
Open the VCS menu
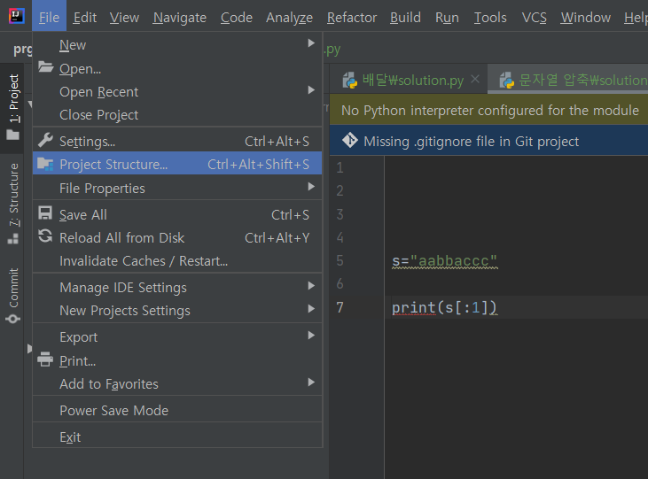(x=534, y=18)
